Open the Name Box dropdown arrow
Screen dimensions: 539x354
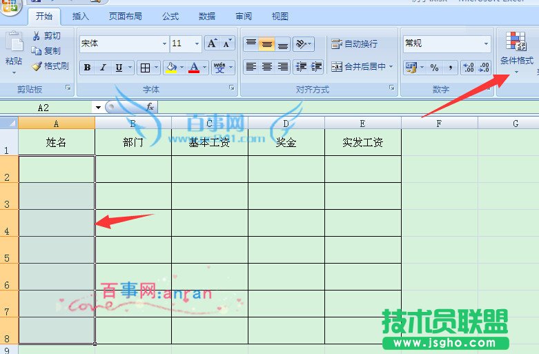click(98, 108)
